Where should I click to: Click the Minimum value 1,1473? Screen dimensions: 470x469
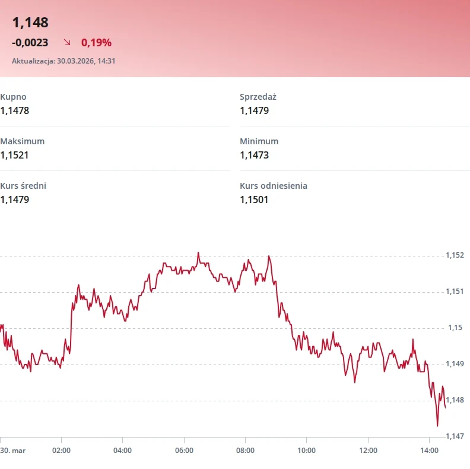pos(255,155)
